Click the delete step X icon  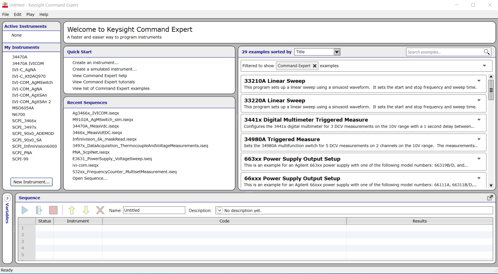click(x=100, y=210)
